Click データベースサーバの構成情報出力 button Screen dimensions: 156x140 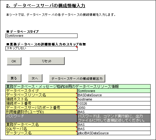click(77, 78)
